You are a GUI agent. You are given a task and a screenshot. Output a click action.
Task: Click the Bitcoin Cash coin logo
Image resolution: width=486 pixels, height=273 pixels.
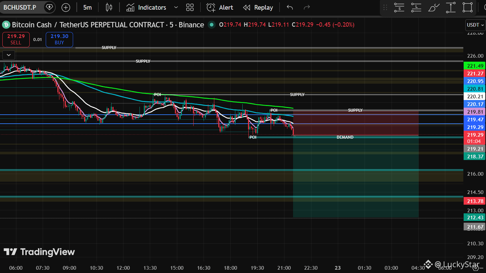[6, 25]
